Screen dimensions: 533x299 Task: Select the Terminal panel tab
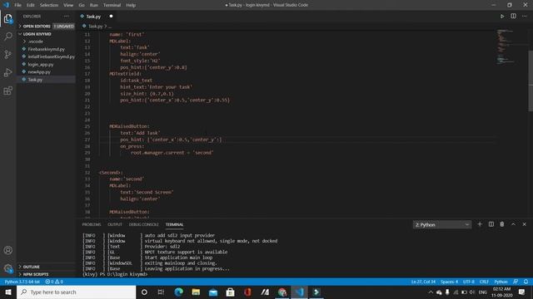(x=174, y=224)
